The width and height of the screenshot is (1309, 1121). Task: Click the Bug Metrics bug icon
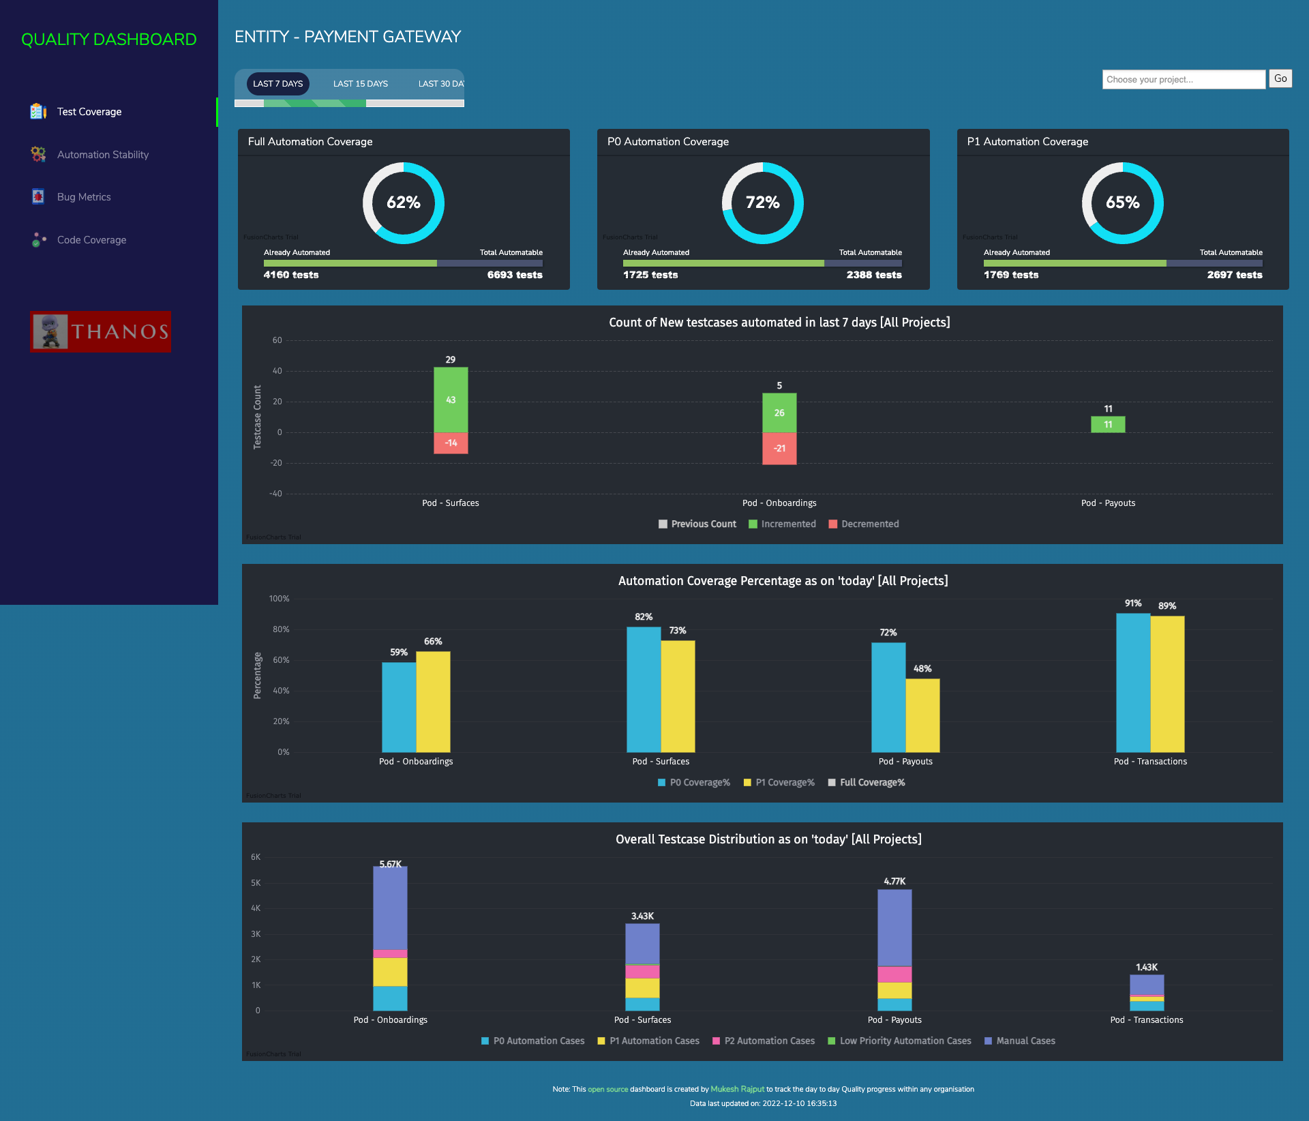click(38, 196)
